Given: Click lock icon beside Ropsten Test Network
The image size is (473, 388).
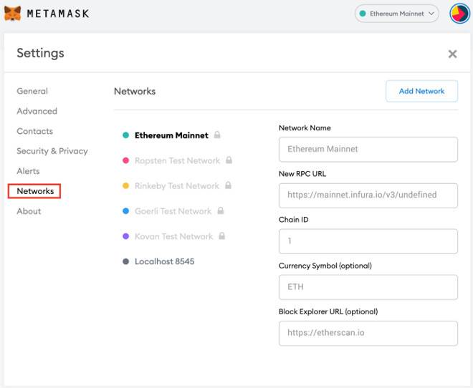Looking at the screenshot, I should pos(229,160).
